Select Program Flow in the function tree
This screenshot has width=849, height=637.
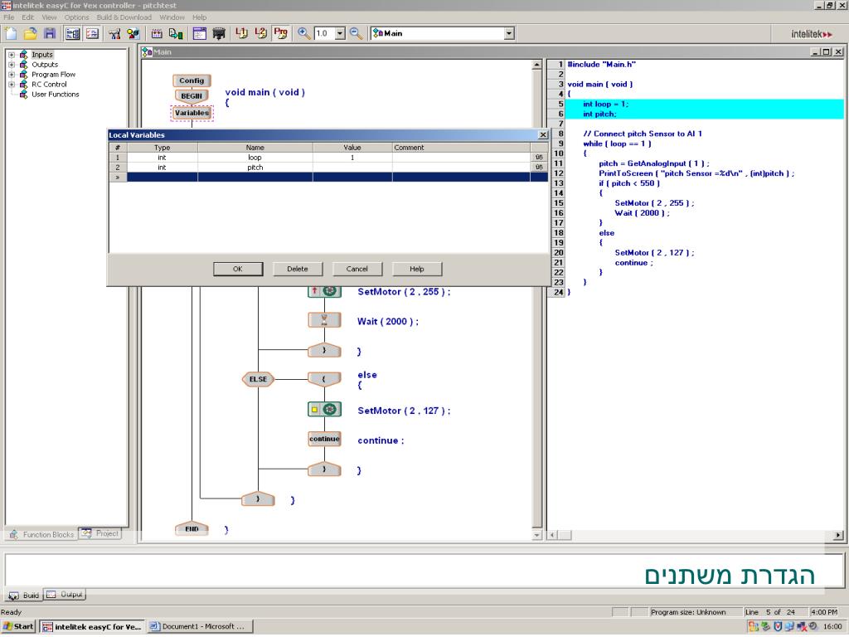[54, 74]
